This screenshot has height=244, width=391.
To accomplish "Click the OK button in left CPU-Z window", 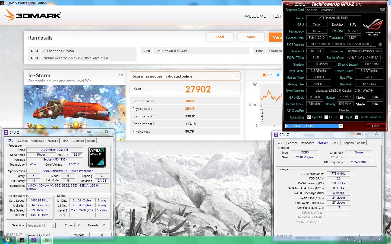I will pos(101,234).
